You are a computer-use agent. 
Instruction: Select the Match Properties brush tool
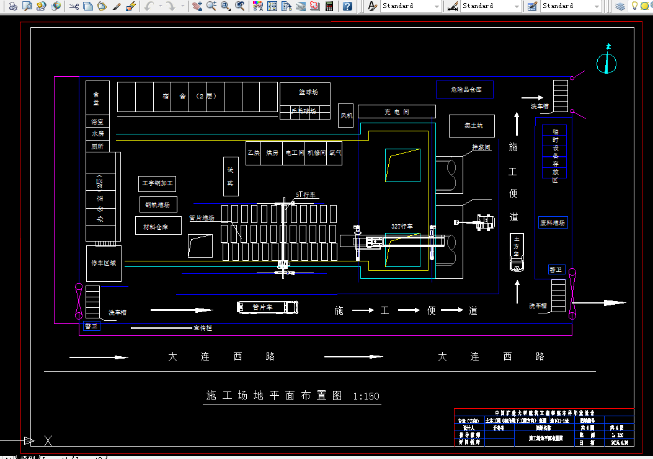(x=116, y=6)
